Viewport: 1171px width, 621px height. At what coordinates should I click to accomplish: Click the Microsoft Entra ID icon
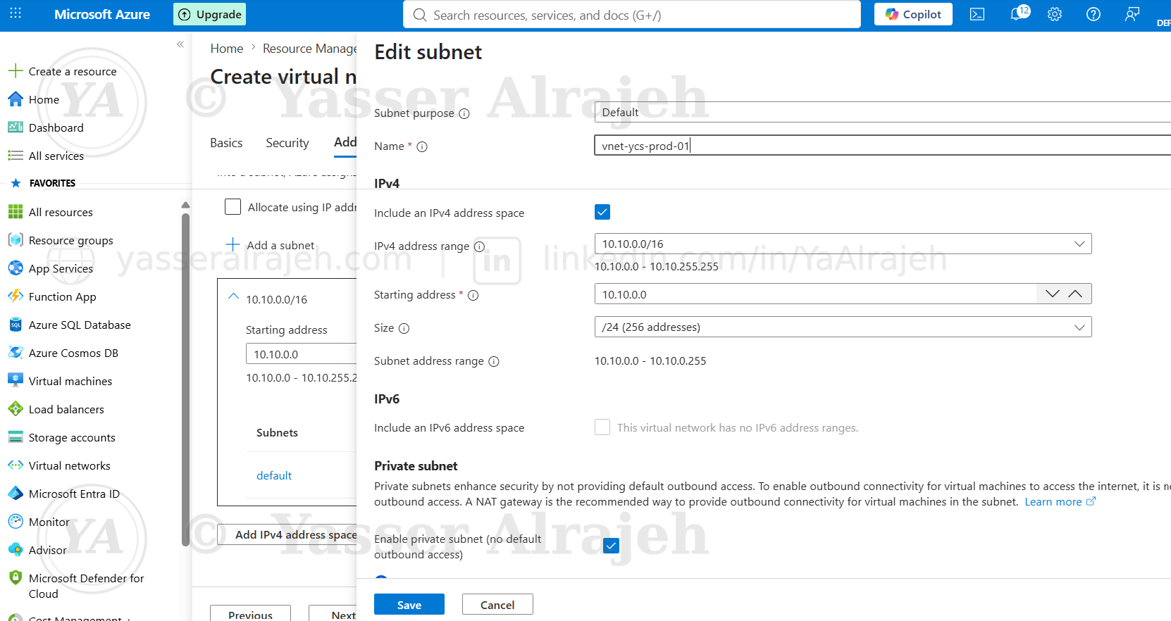tap(16, 494)
